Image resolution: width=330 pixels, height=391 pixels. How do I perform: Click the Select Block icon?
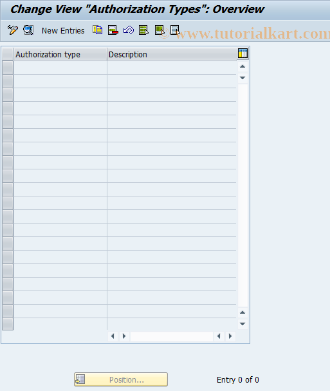pos(160,30)
